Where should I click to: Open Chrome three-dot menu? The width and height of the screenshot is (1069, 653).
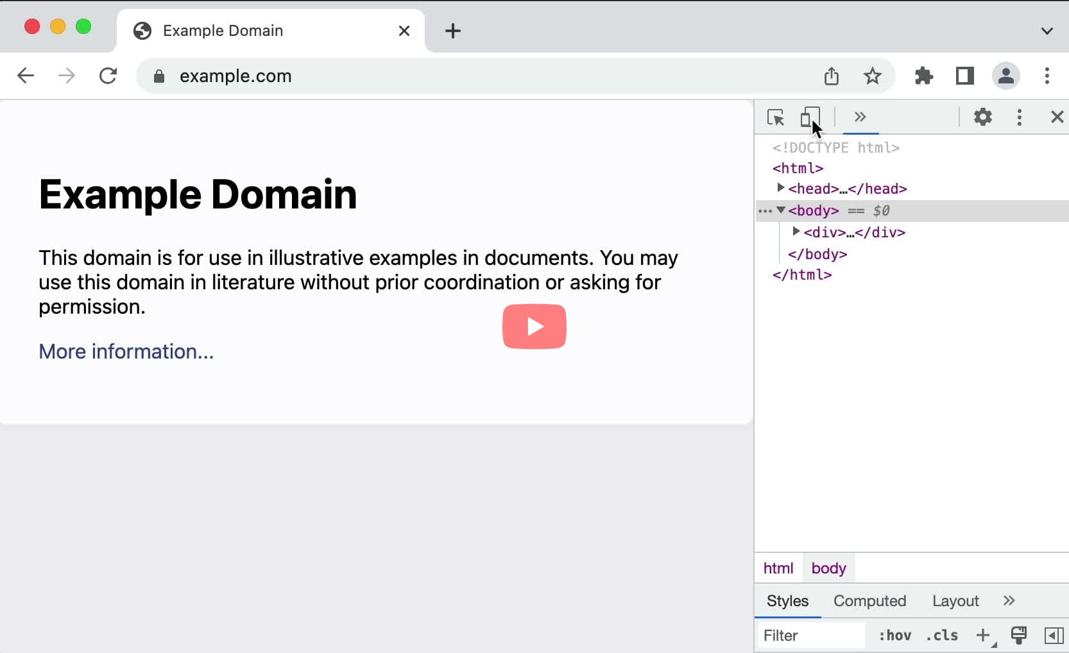(x=1047, y=76)
